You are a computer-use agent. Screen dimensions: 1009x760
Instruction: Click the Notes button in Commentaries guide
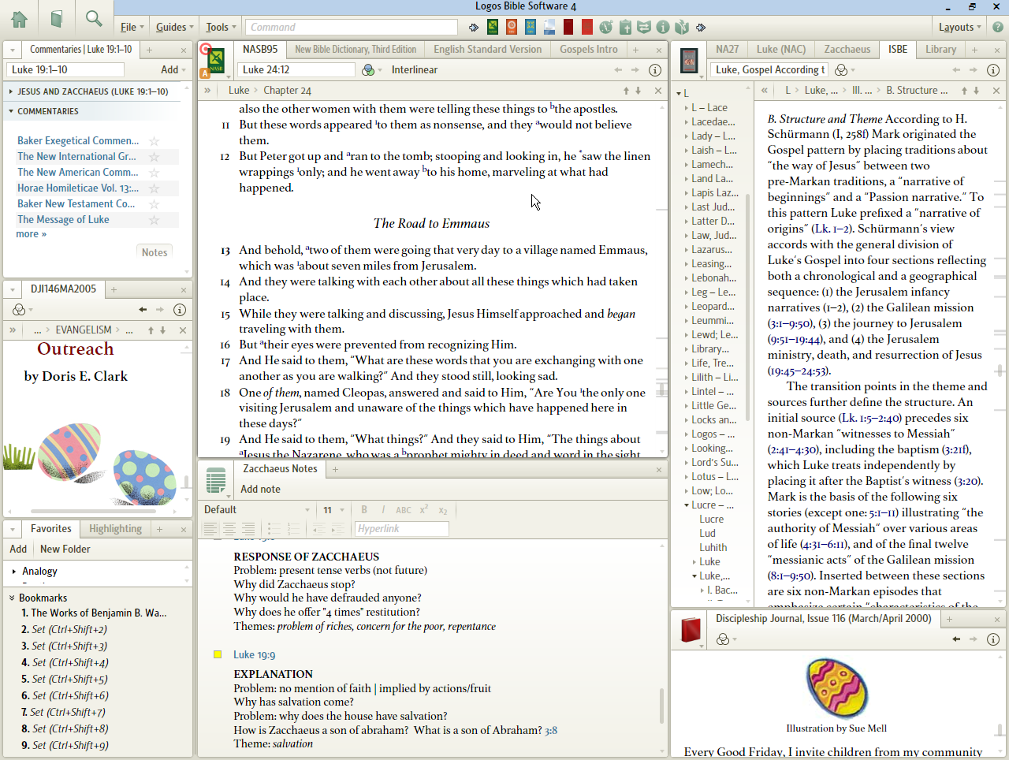click(155, 252)
